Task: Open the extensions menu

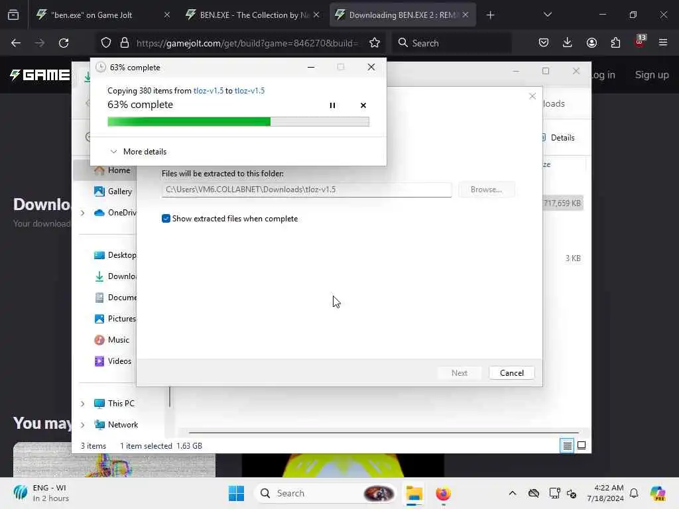Action: click(615, 43)
